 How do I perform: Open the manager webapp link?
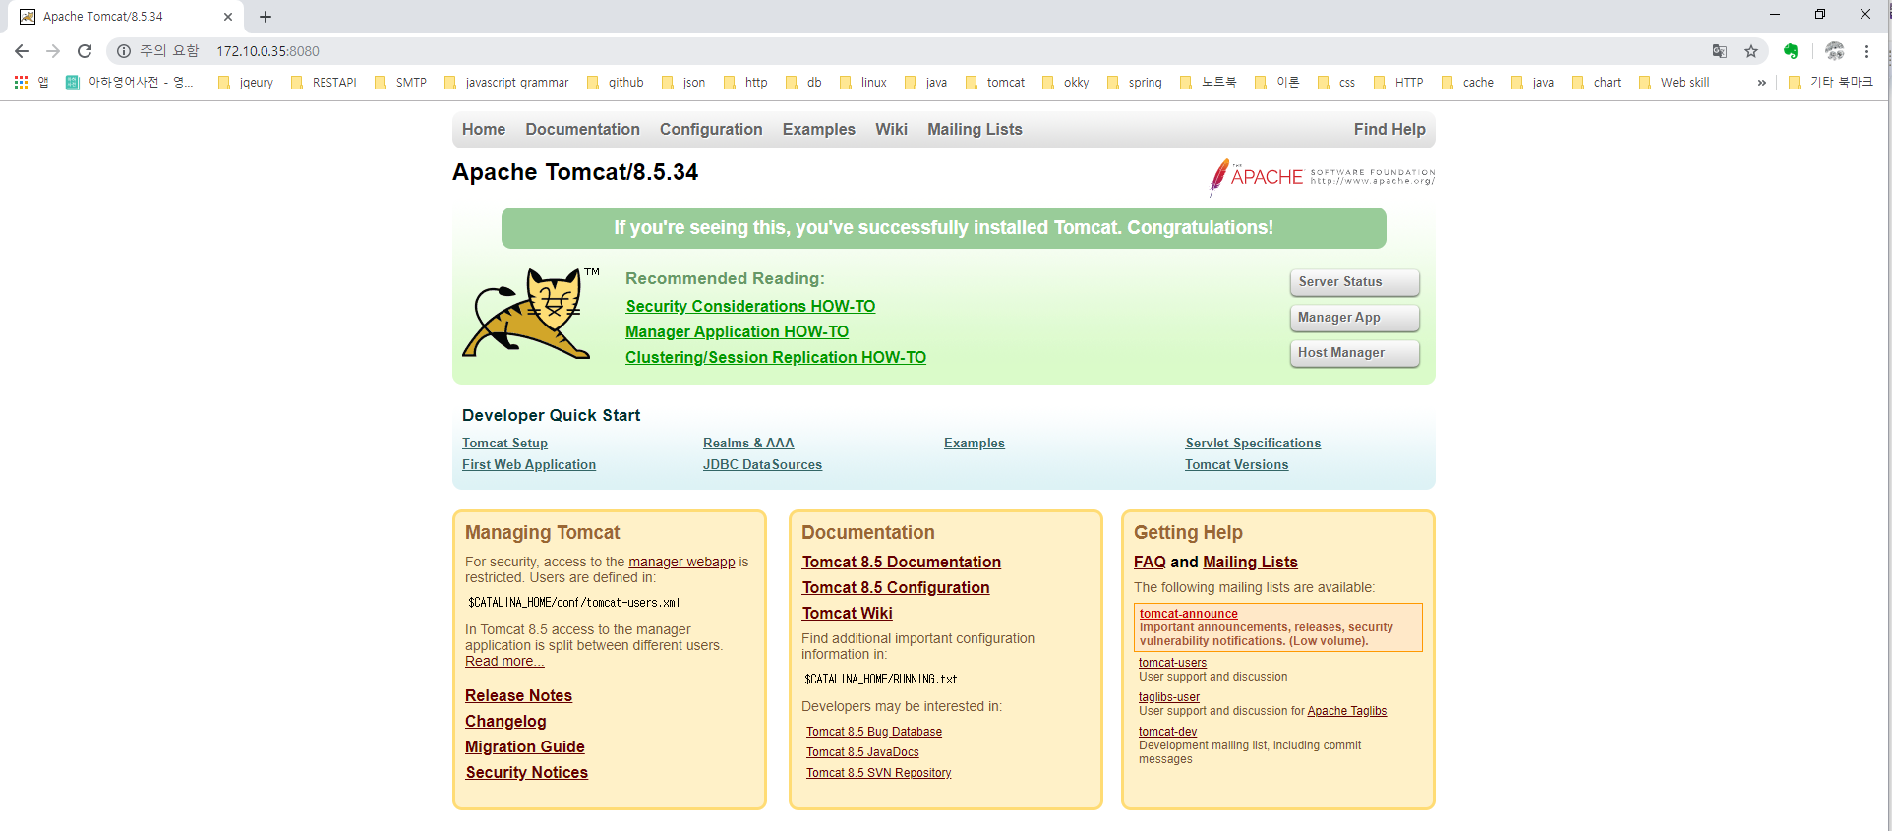point(681,563)
